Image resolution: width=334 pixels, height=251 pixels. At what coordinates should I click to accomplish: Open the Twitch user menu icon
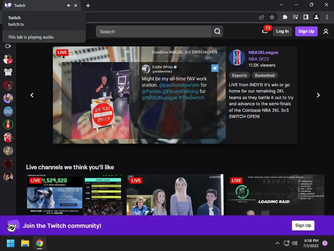pos(326,32)
